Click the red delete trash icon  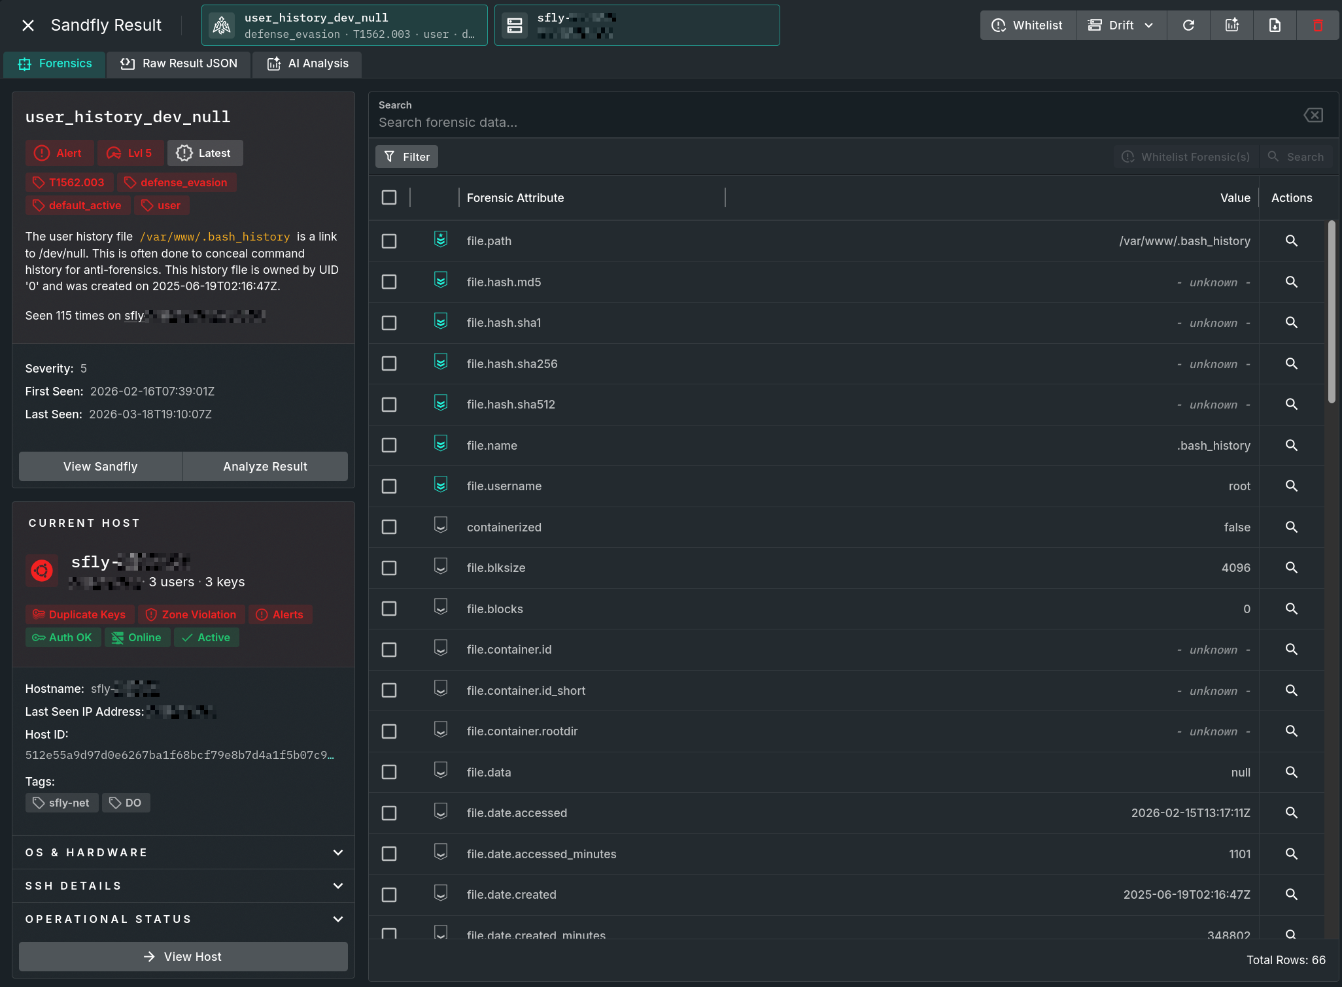(x=1318, y=25)
